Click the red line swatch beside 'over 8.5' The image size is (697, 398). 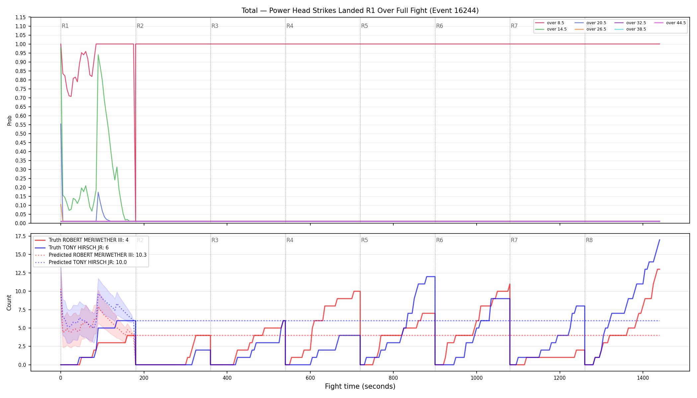pos(540,23)
